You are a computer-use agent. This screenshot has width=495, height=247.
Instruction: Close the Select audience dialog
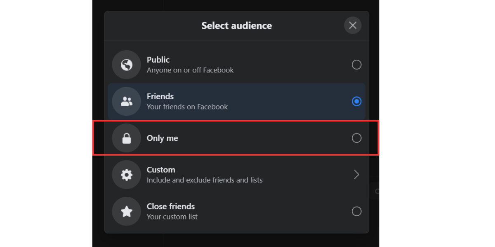click(353, 26)
